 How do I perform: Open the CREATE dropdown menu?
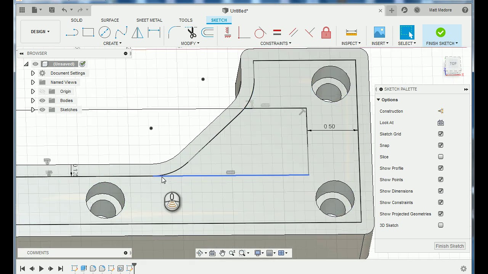112,43
